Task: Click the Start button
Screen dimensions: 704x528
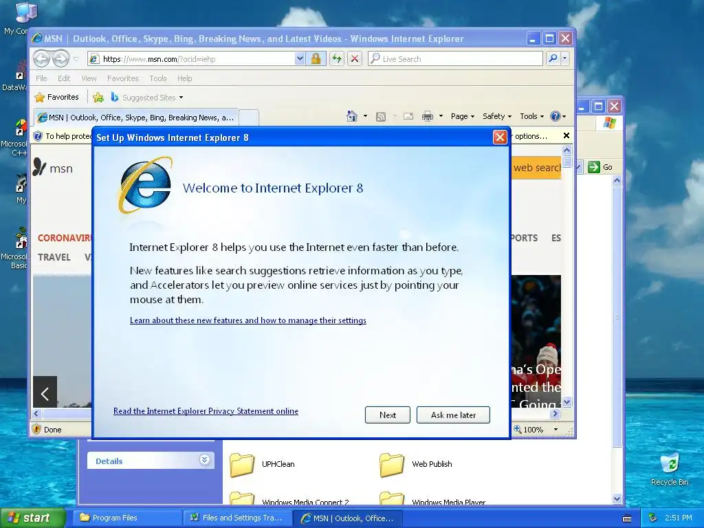Action: pyautogui.click(x=32, y=518)
